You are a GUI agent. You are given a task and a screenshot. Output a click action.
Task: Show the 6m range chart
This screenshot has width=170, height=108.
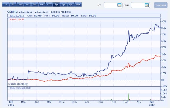click(42, 5)
